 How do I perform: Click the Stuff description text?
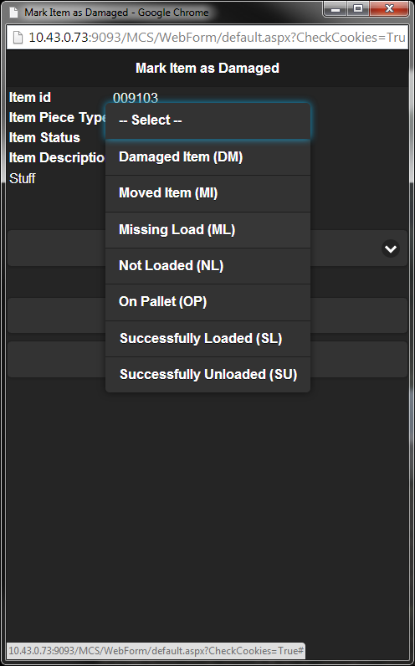click(22, 178)
